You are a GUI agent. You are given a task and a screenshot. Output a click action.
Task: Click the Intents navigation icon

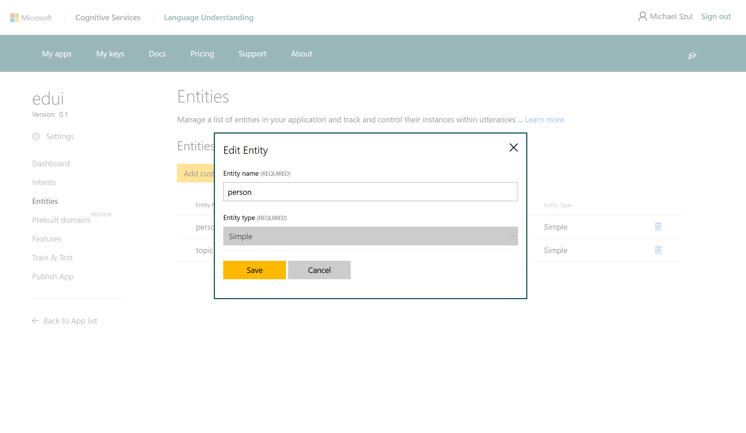[44, 182]
